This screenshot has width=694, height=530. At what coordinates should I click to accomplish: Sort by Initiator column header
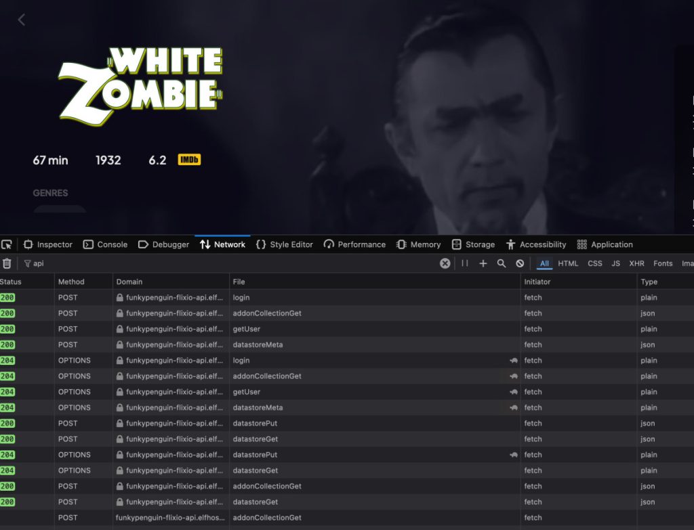[x=579, y=282]
